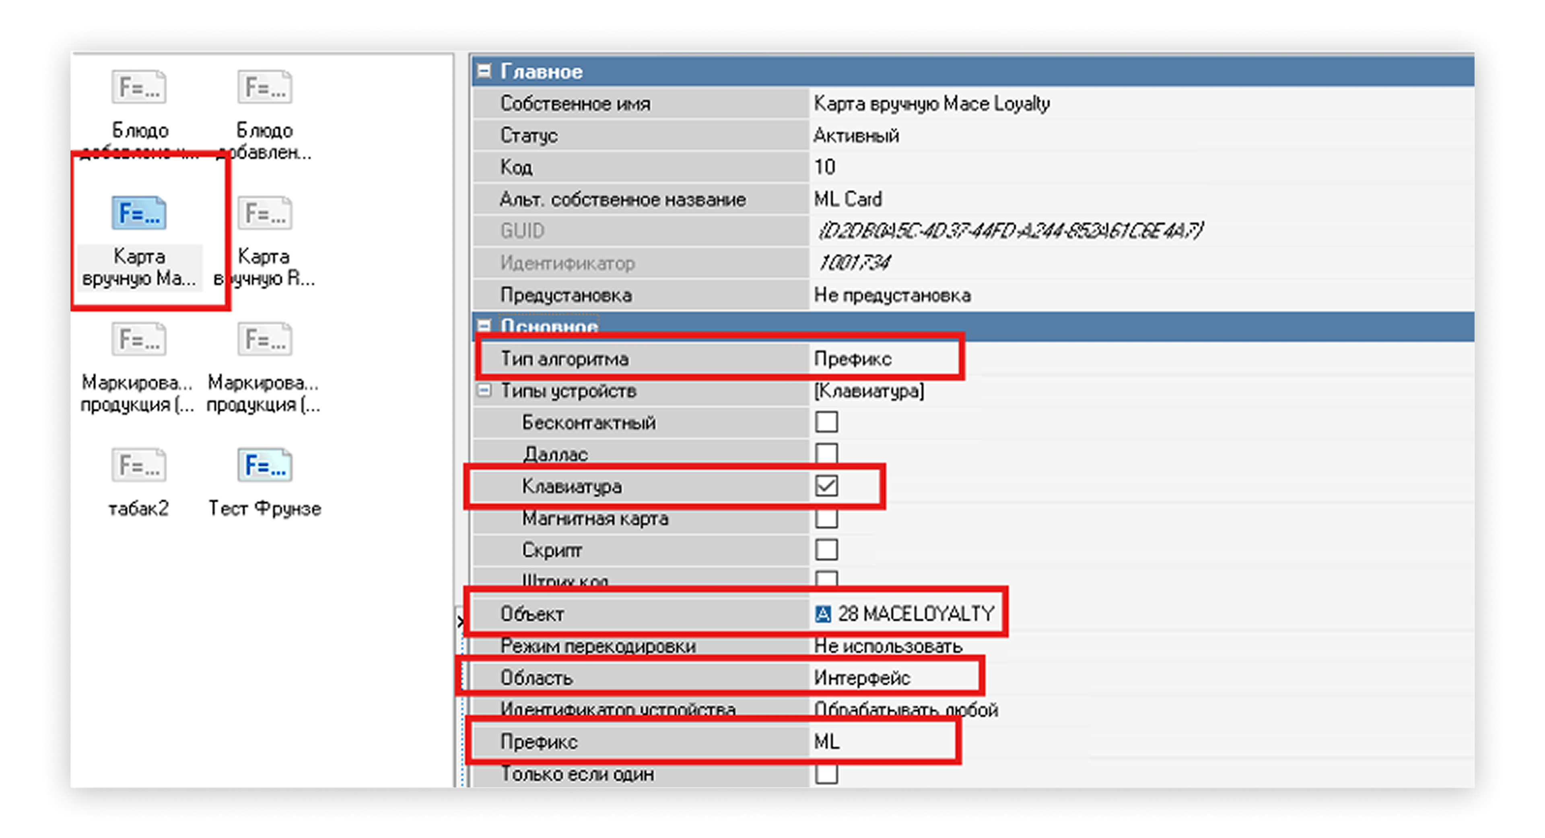
Task: Click the second 'Блюдо добавлен...' item icon
Action: tap(264, 88)
